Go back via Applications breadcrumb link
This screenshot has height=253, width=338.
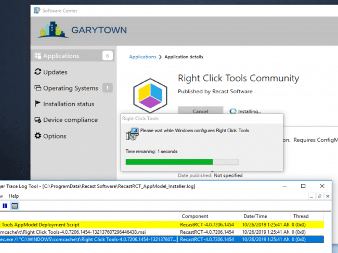pos(142,57)
